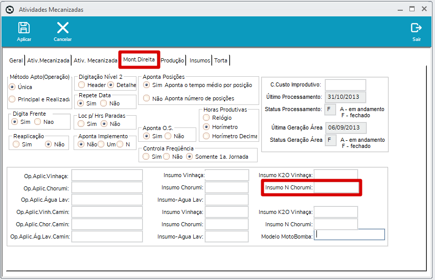Select Não under Aponta Implemento

point(81,144)
